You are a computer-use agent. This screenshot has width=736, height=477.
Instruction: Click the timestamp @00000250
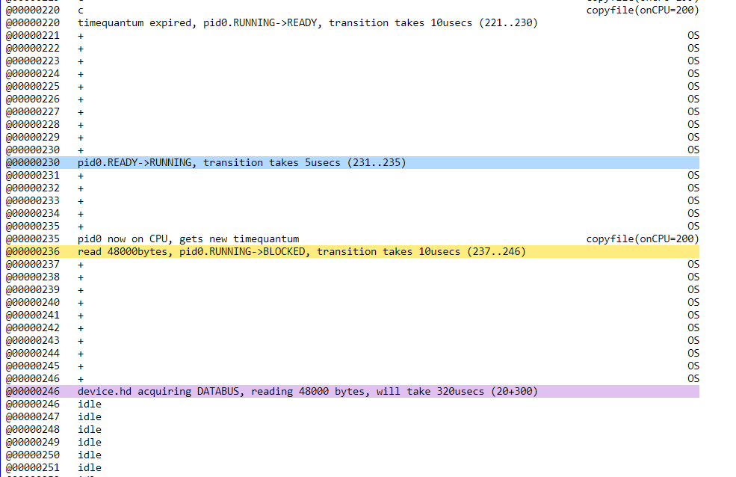pyautogui.click(x=33, y=455)
